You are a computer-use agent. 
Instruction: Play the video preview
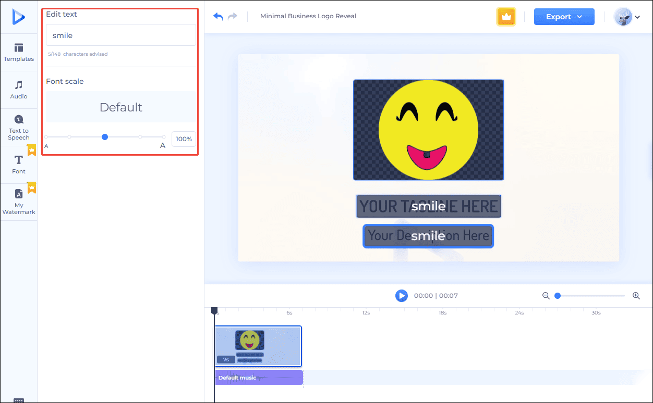pos(401,295)
